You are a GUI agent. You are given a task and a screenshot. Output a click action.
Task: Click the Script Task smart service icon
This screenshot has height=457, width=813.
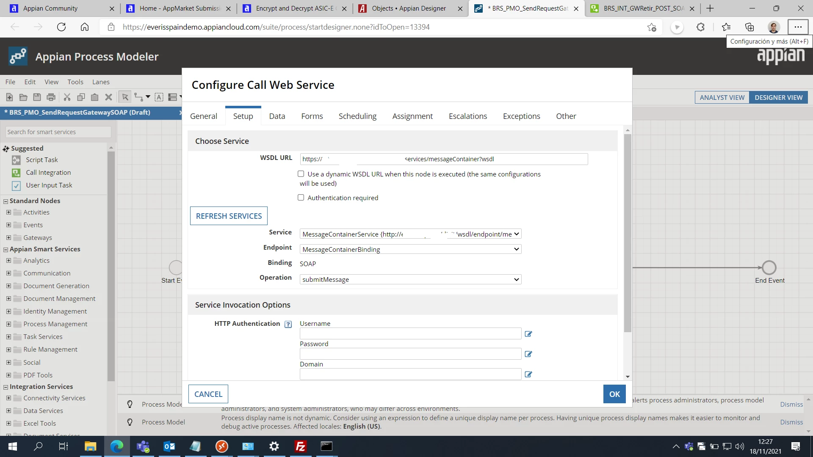(16, 160)
